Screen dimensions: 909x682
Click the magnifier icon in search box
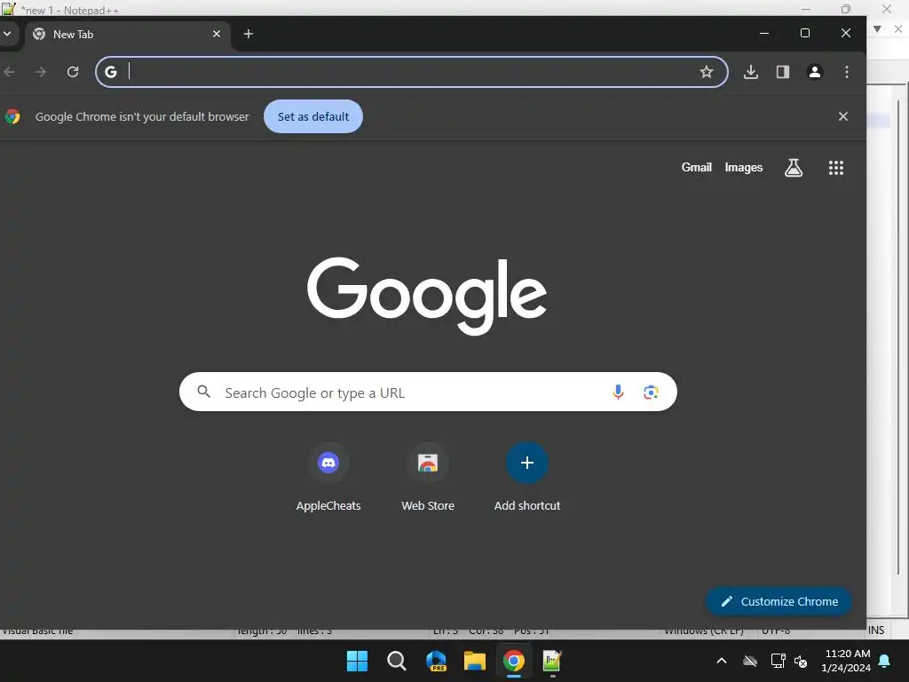click(203, 392)
